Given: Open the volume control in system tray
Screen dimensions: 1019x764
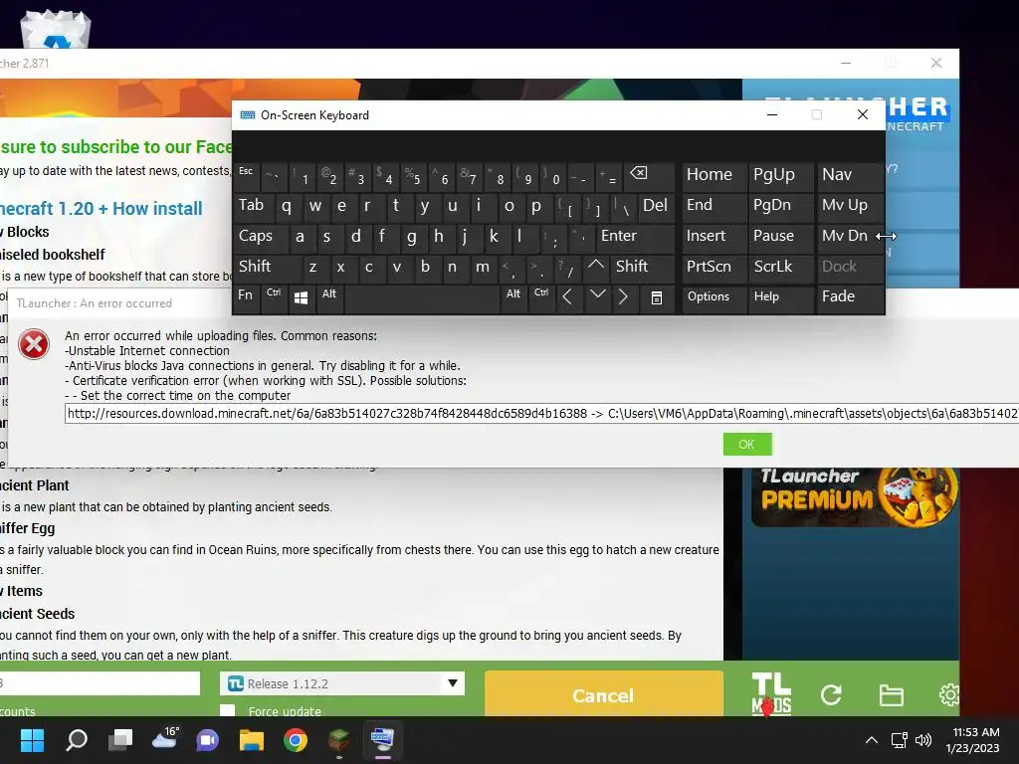Looking at the screenshot, I should click(922, 740).
